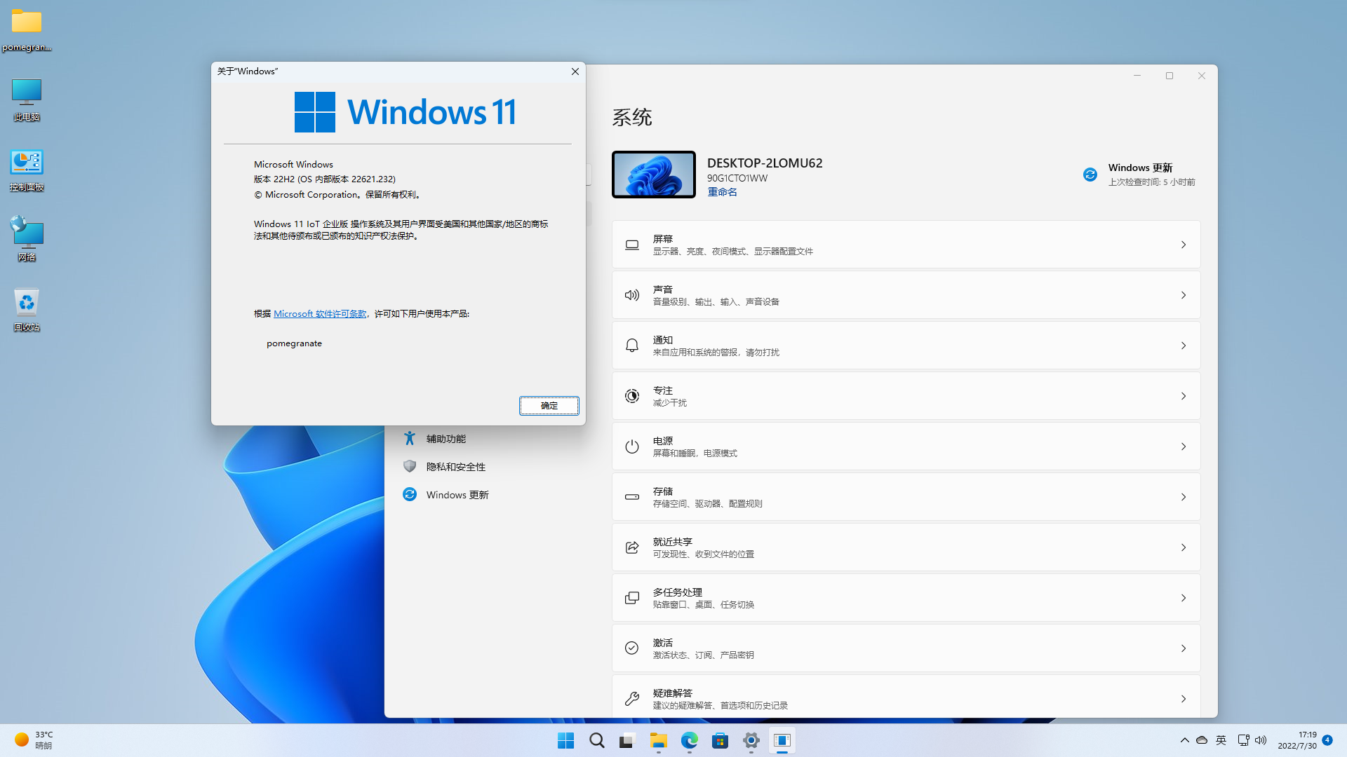Click the network icon in system tray
Image resolution: width=1347 pixels, height=757 pixels.
click(x=1243, y=740)
